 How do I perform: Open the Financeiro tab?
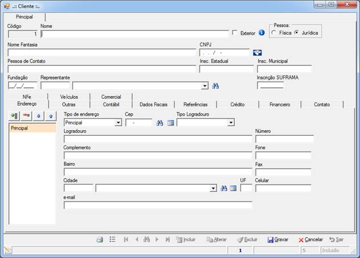point(280,105)
